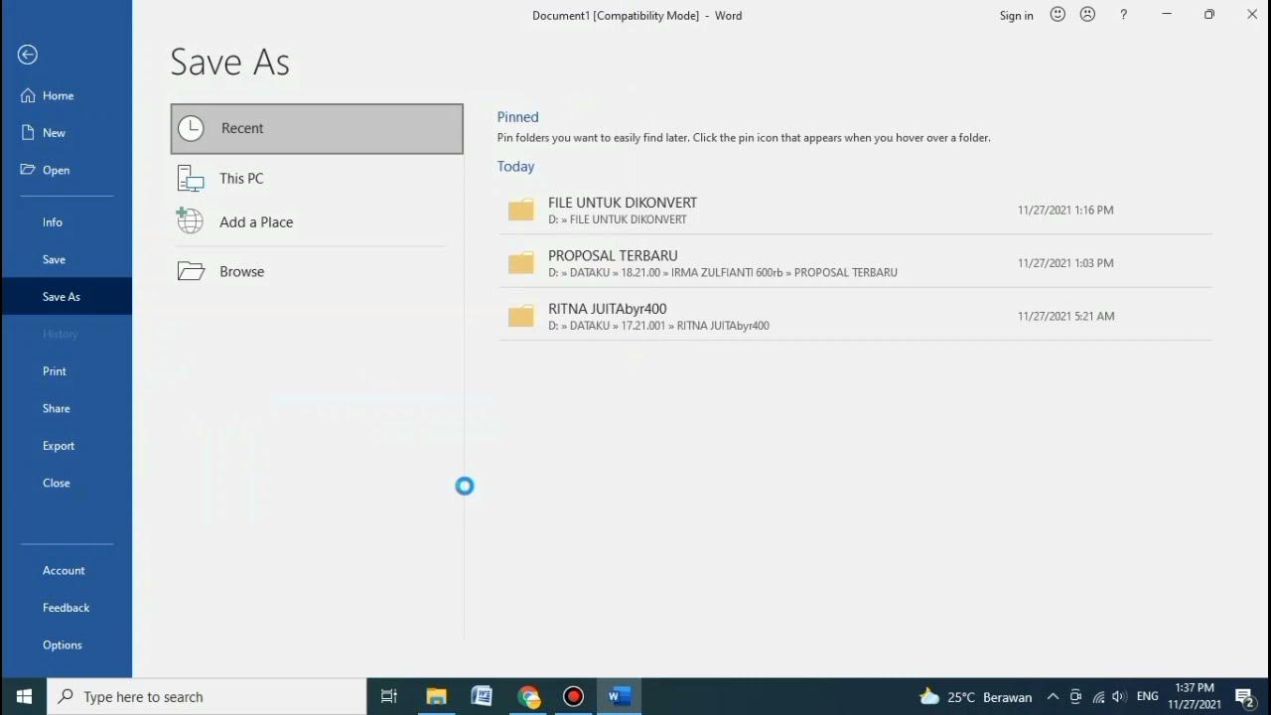Send a smile with the happy face icon
Viewport: 1271px width, 715px height.
coord(1058,15)
